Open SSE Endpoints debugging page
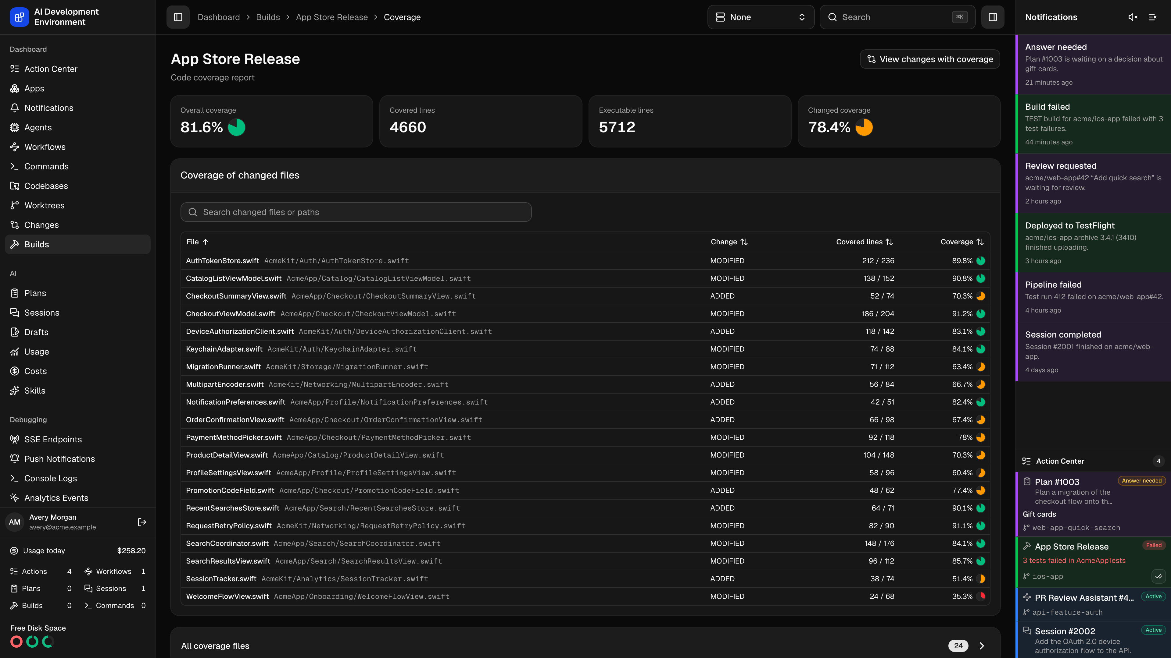Screen dimensions: 1171x658 click(78, 440)
